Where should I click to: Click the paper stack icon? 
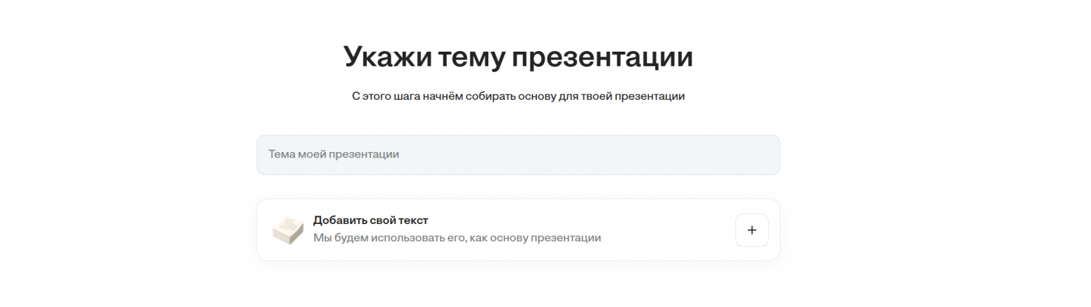pyautogui.click(x=287, y=230)
